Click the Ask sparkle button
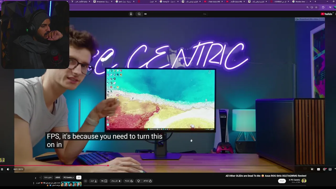The height and width of the screenshot is (189, 336). (x=116, y=181)
